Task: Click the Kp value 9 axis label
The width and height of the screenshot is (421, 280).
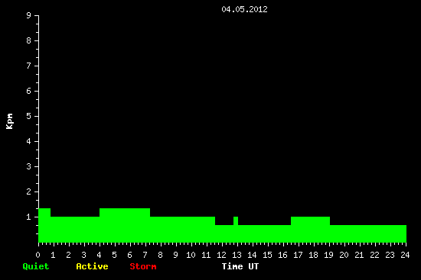Action: [29, 15]
